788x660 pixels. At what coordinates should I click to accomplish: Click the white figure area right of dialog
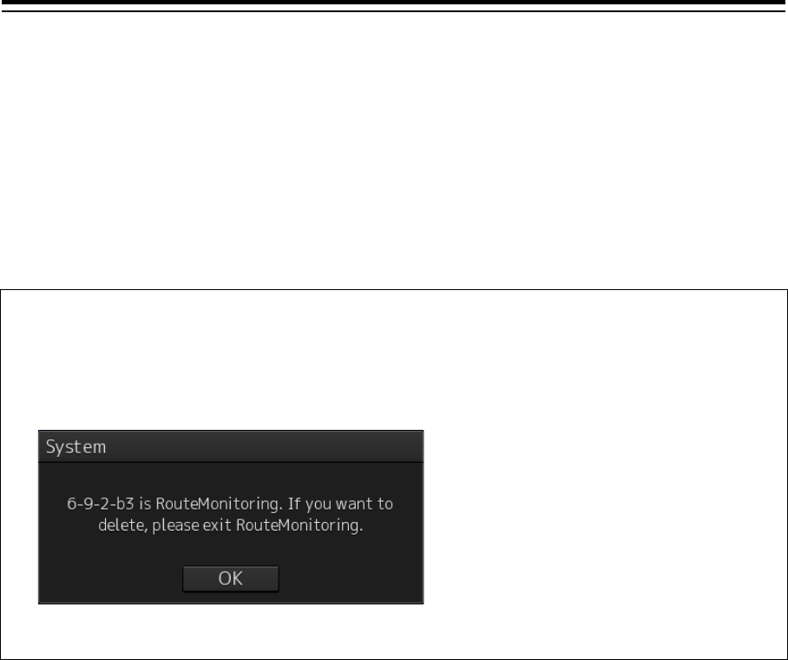[605, 517]
